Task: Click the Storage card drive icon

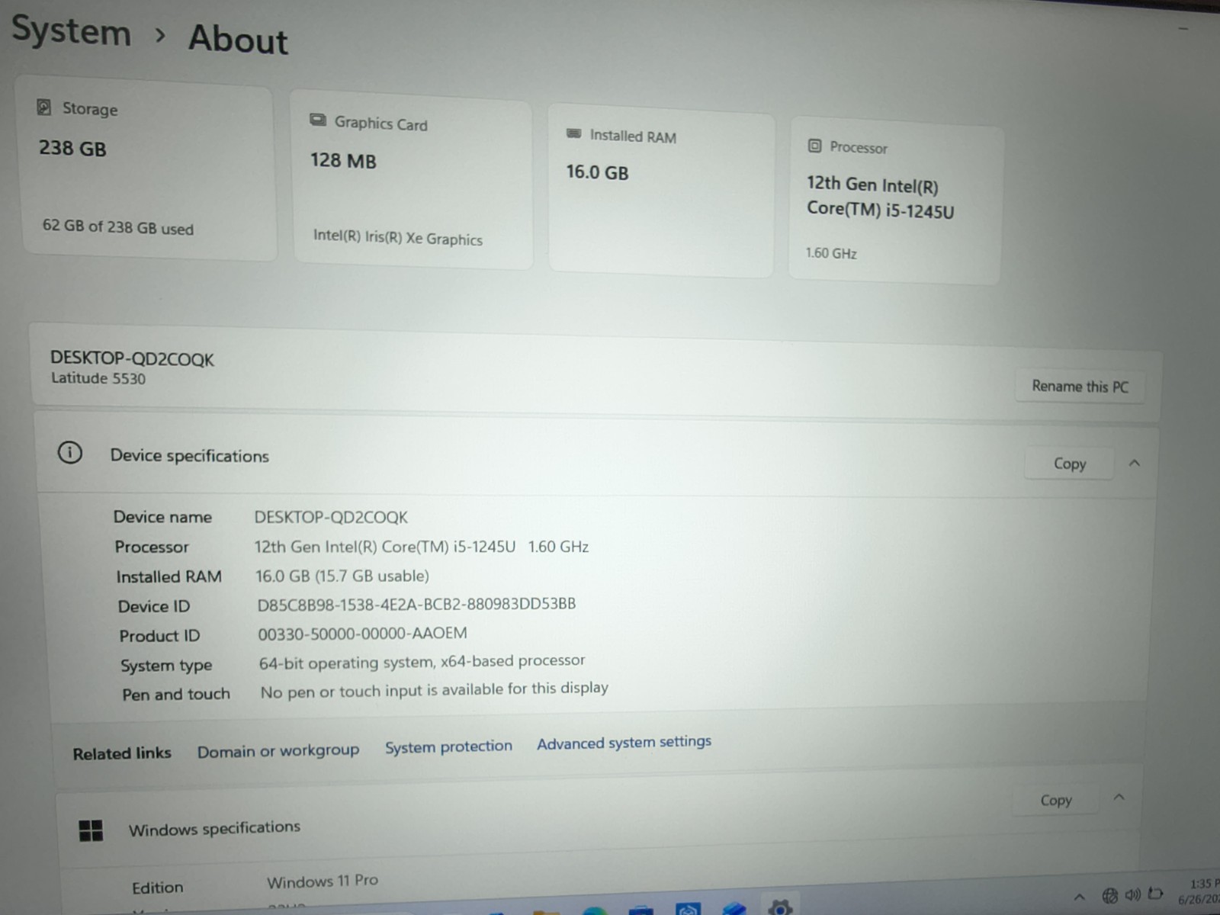Action: click(x=44, y=107)
